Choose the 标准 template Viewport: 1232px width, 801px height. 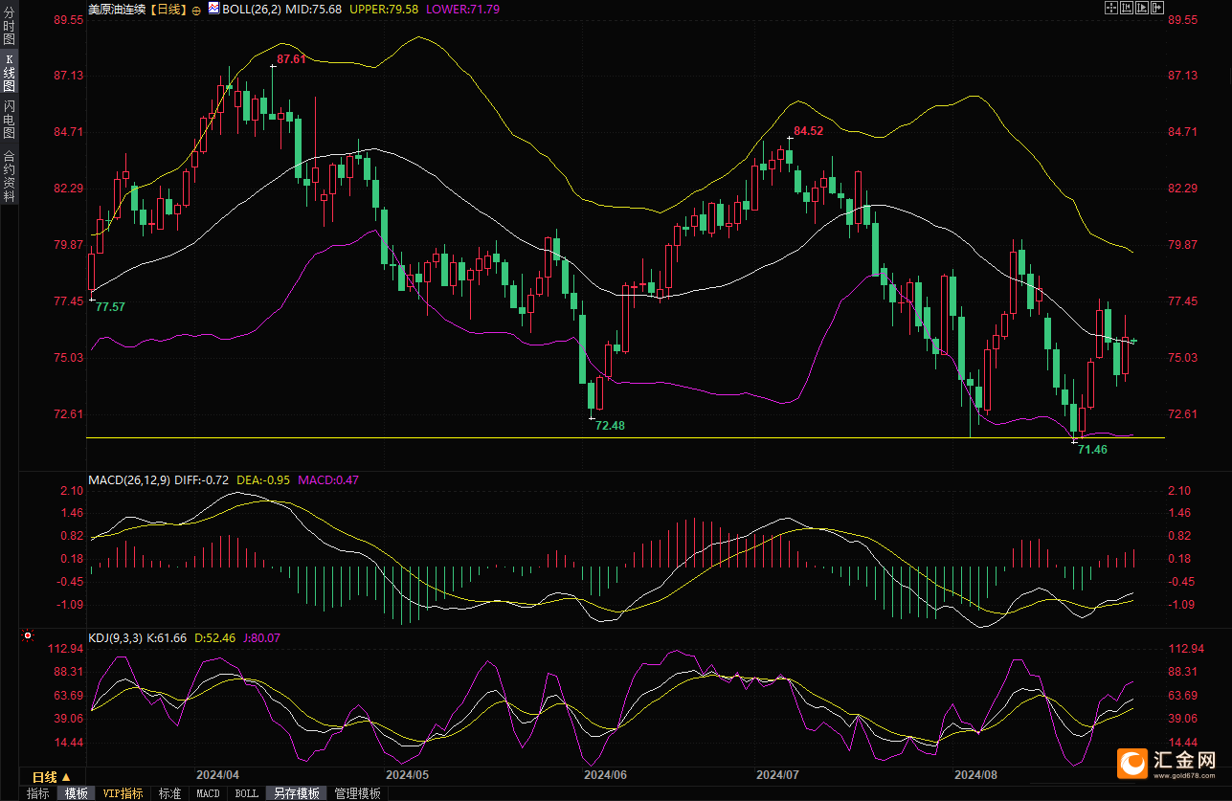pyautogui.click(x=170, y=793)
